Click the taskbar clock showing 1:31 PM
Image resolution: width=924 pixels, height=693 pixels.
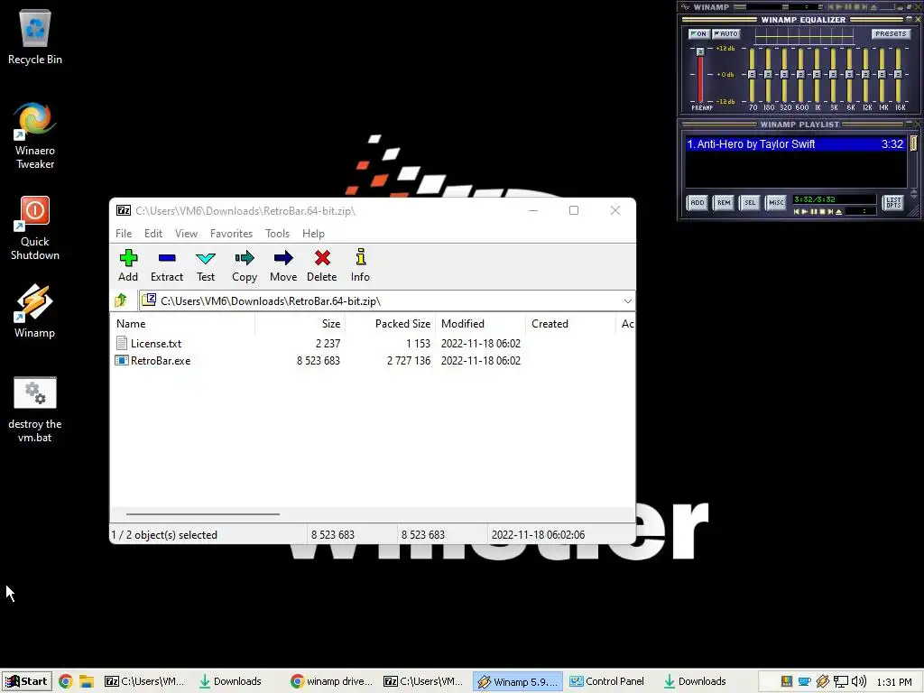pyautogui.click(x=894, y=682)
